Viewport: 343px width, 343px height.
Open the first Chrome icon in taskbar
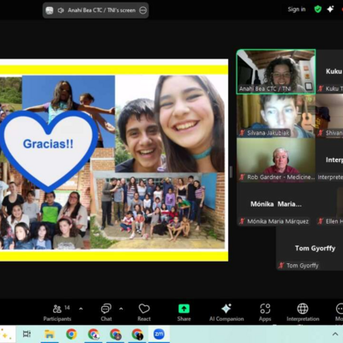[x=71, y=334]
